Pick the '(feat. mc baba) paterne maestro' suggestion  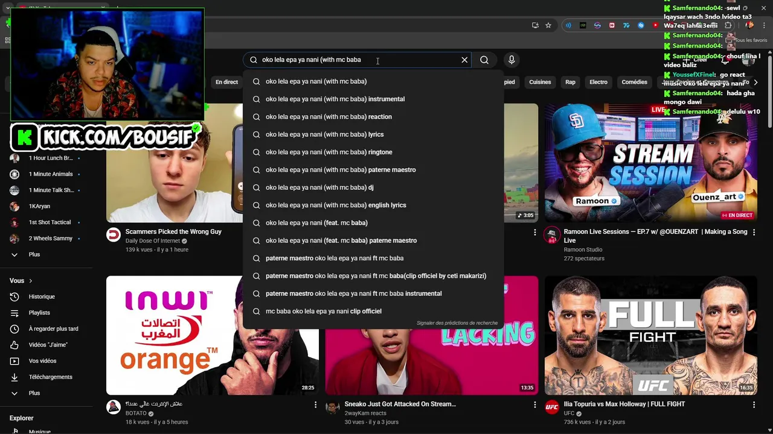click(373, 241)
